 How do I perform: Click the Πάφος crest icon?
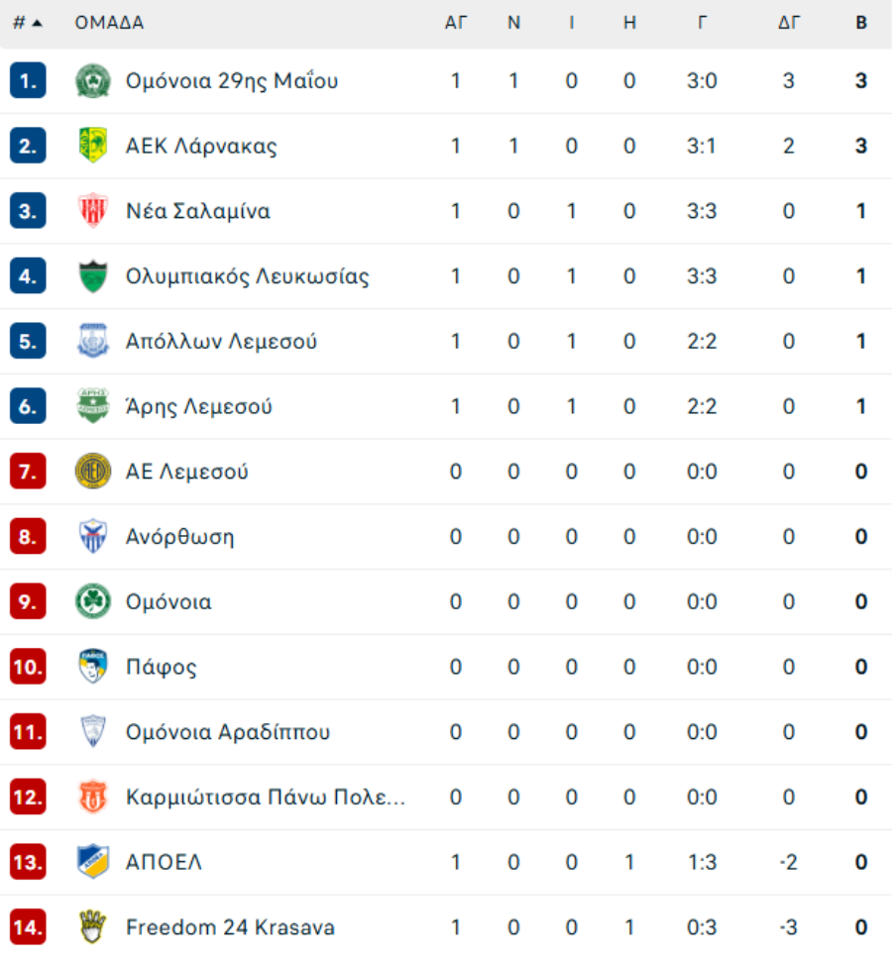click(x=93, y=667)
